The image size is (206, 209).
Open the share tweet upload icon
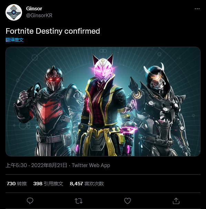[x=176, y=201]
